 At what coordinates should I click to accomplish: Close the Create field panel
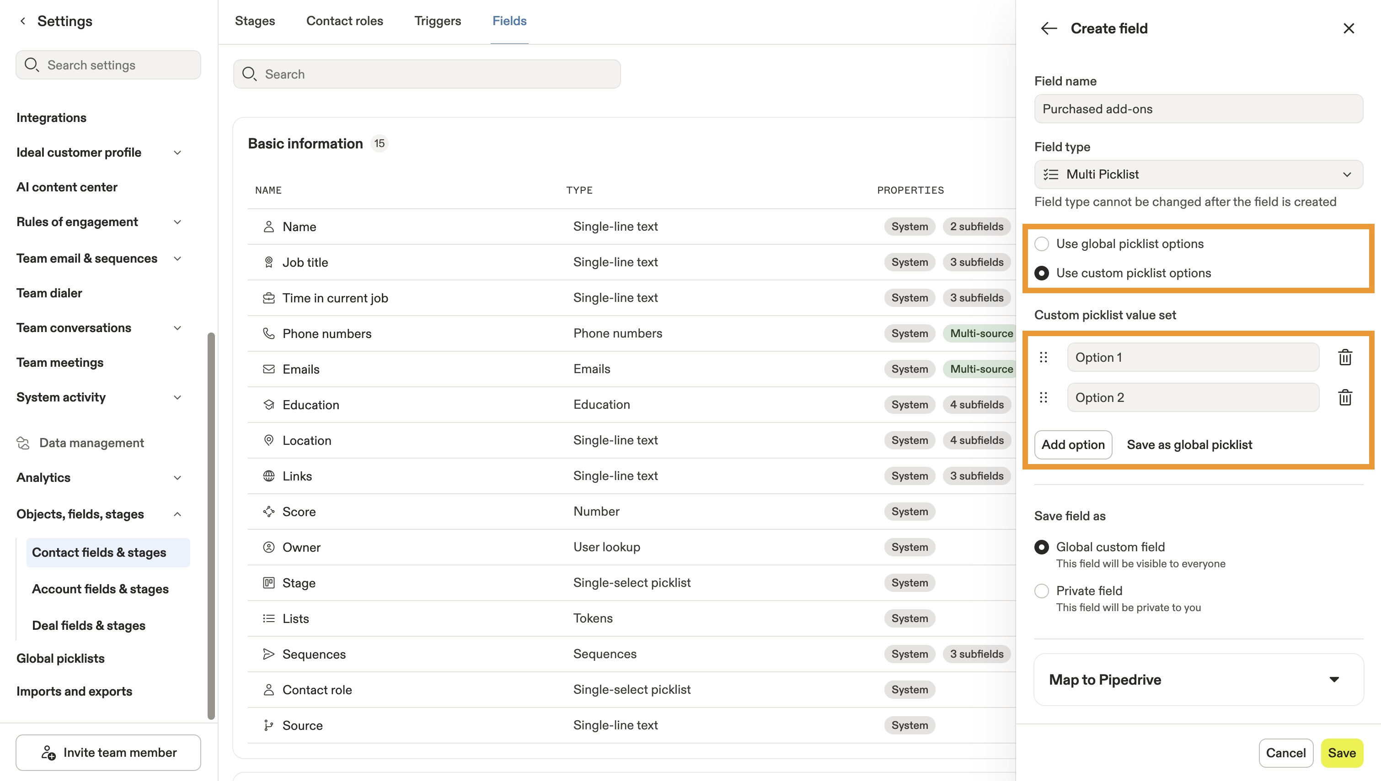pyautogui.click(x=1349, y=28)
